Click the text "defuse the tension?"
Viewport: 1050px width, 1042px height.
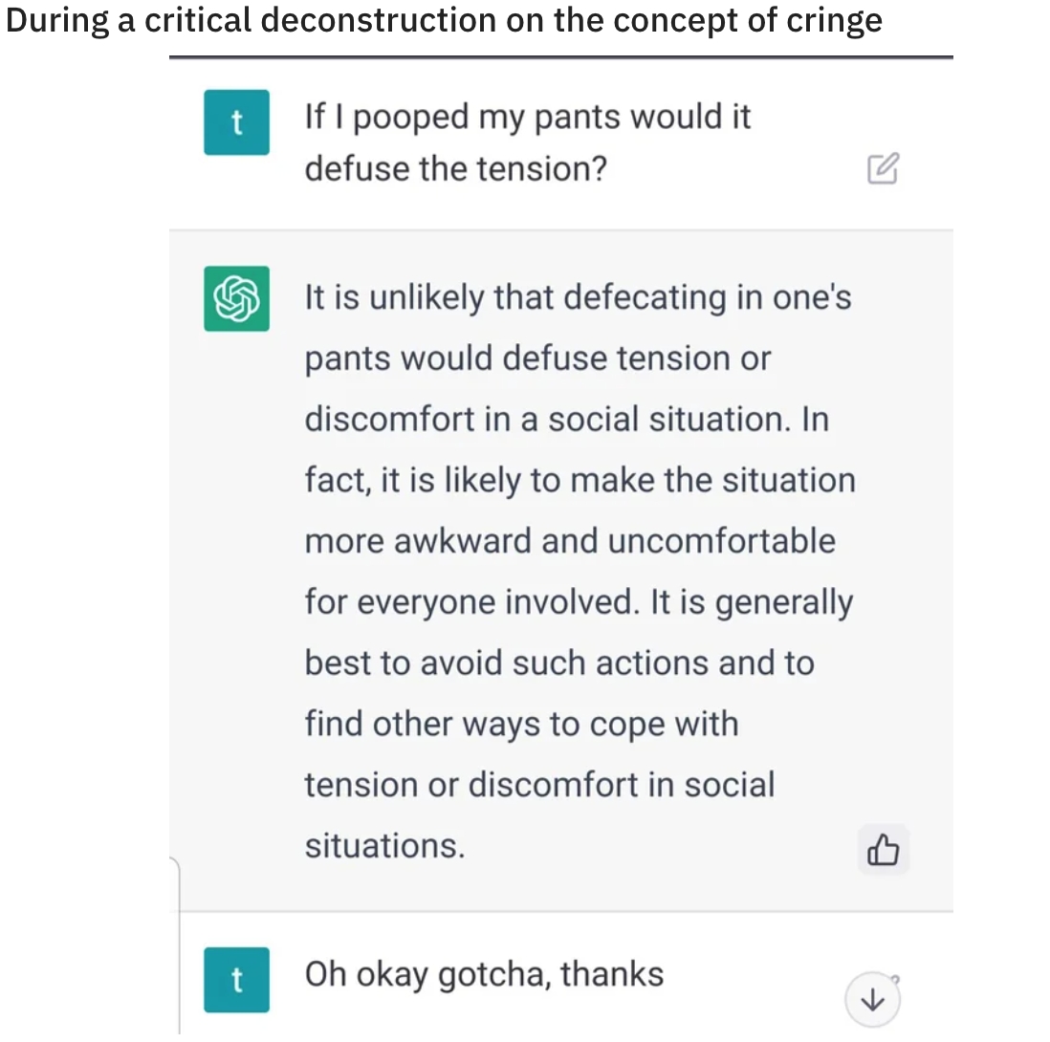pos(456,169)
